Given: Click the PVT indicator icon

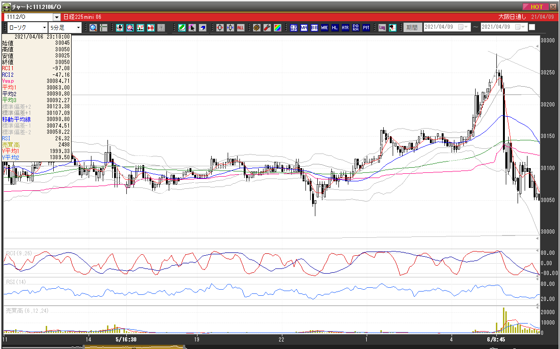Looking at the screenshot, I should coord(366,28).
